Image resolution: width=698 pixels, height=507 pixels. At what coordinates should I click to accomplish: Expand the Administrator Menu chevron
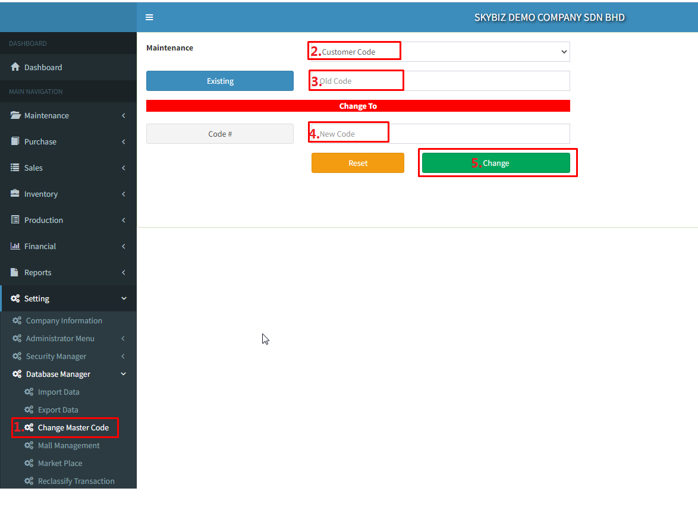[x=123, y=338]
